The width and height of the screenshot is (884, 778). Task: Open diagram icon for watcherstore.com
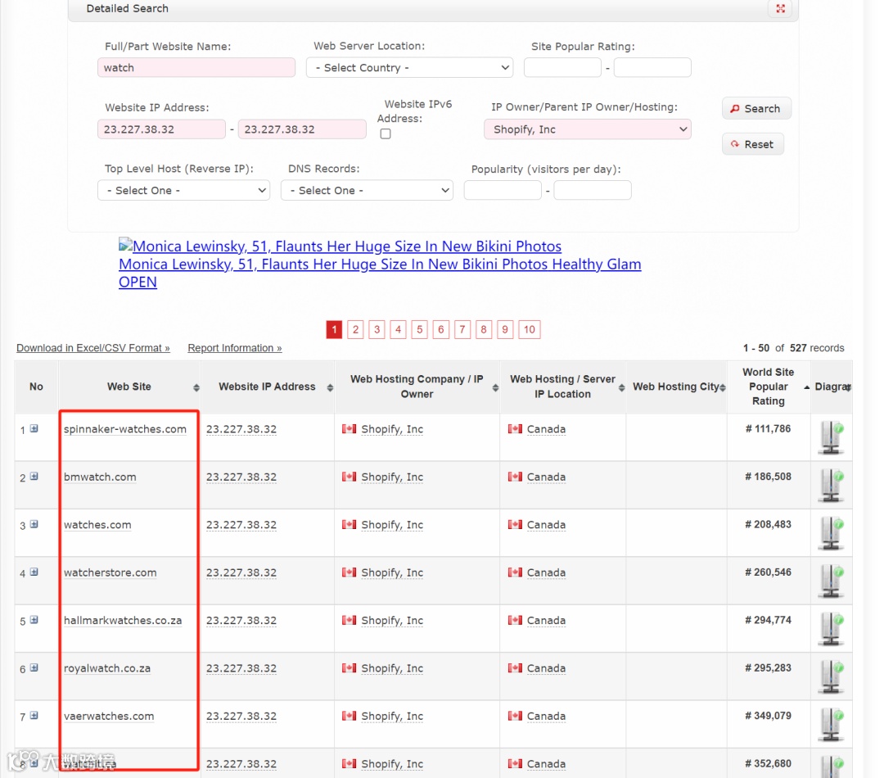(x=832, y=581)
